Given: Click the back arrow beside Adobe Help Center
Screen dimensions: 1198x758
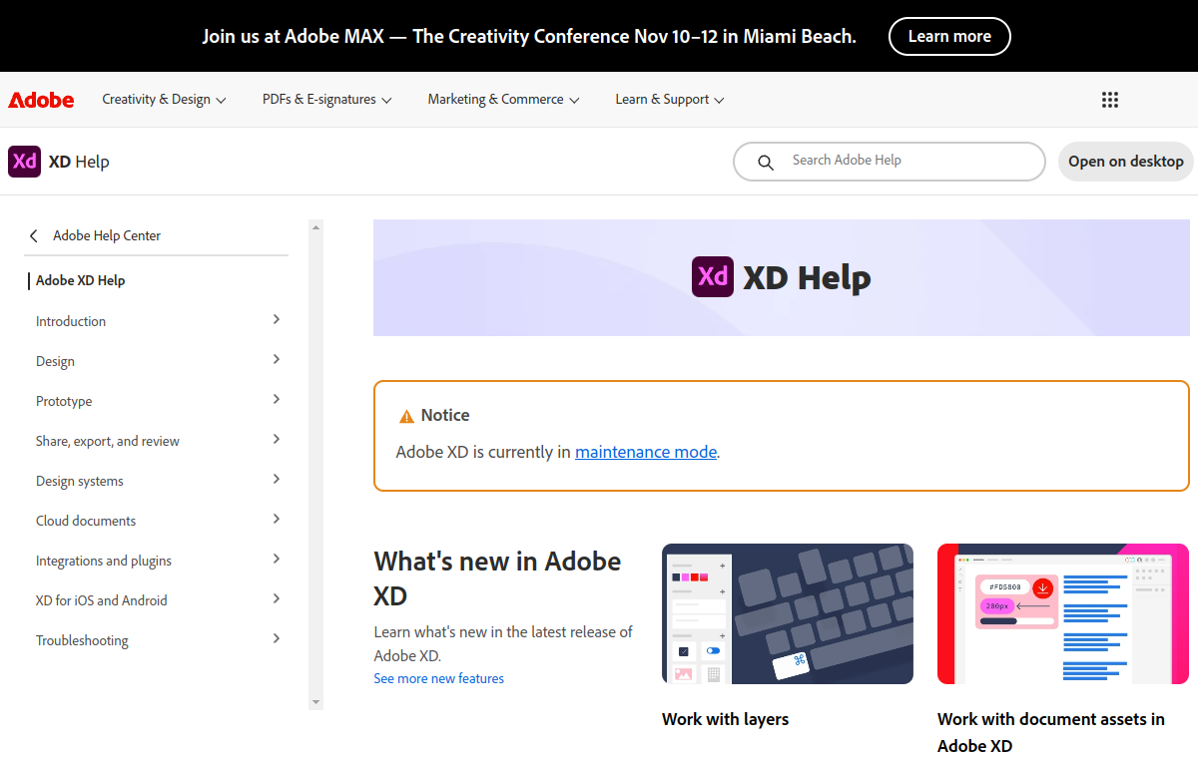Looking at the screenshot, I should [33, 235].
